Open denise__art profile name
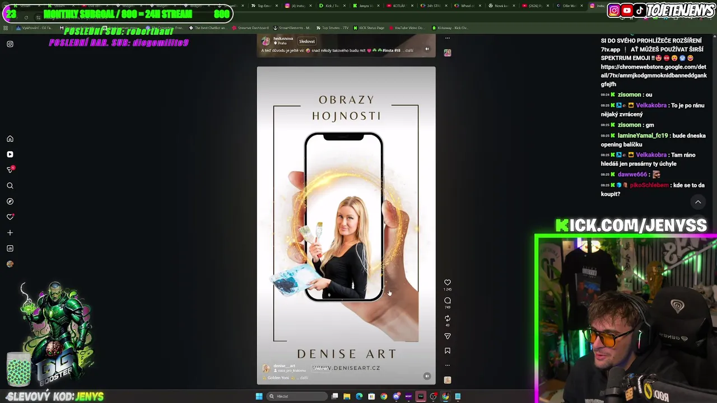This screenshot has height=403, width=717. click(284, 366)
